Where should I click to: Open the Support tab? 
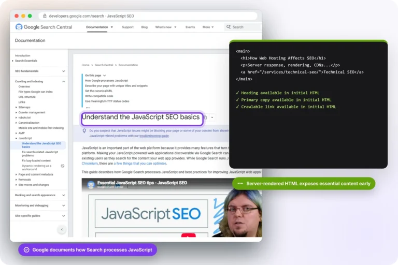pyautogui.click(x=127, y=27)
